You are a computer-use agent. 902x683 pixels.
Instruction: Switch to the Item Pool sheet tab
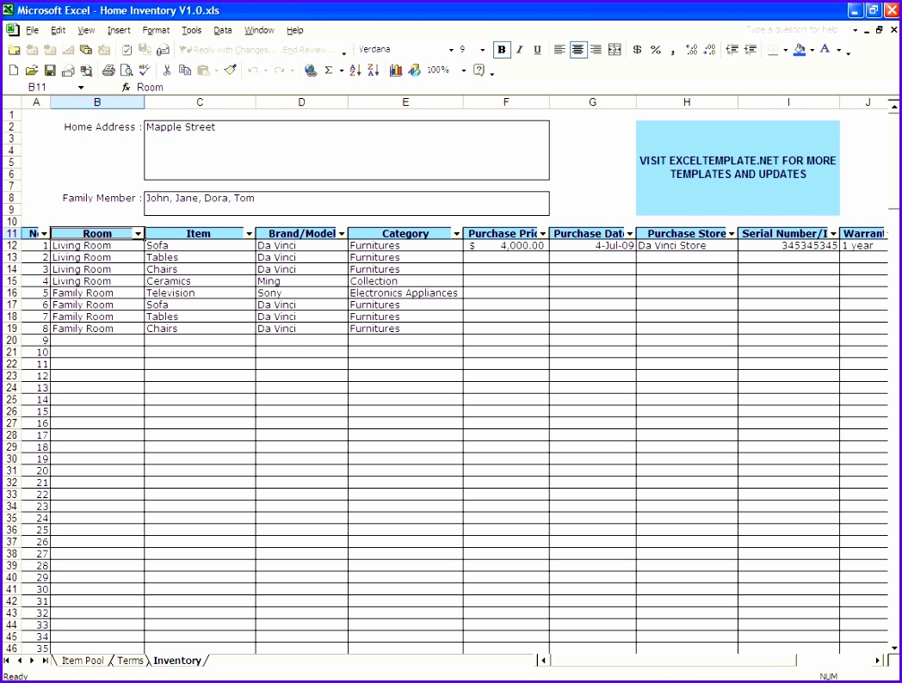[82, 661]
